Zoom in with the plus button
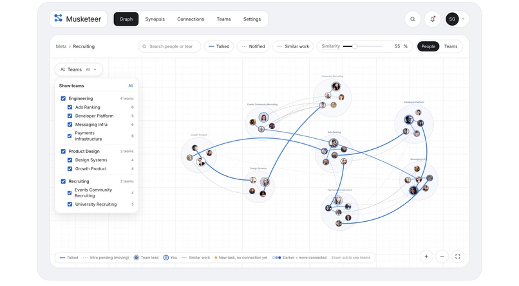Image resolution: width=519 pixels, height=286 pixels. (x=426, y=256)
